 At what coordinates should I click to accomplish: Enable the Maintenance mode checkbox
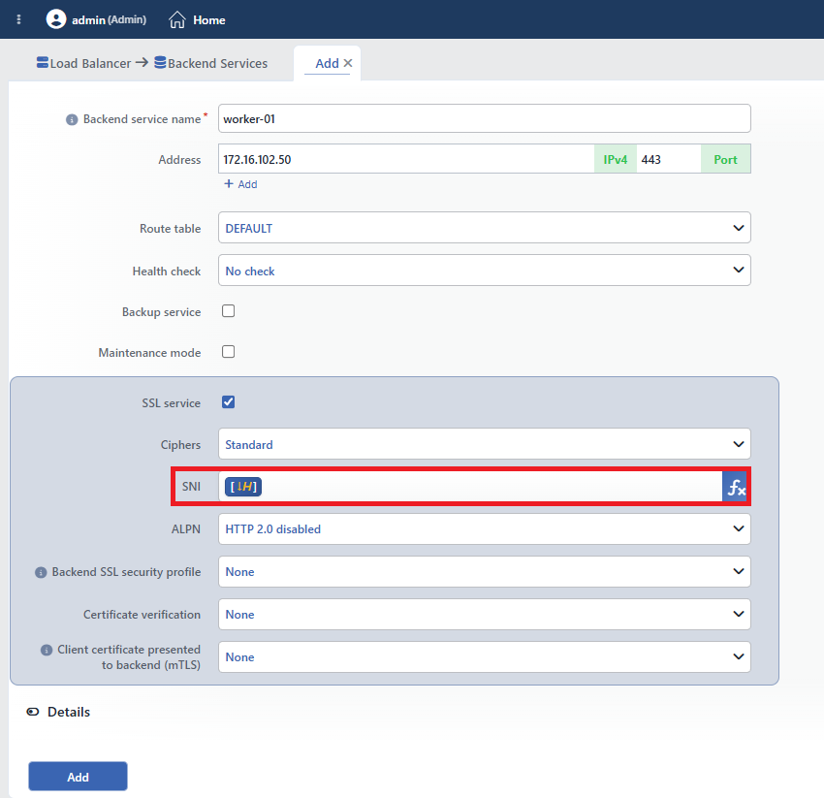pyautogui.click(x=228, y=352)
